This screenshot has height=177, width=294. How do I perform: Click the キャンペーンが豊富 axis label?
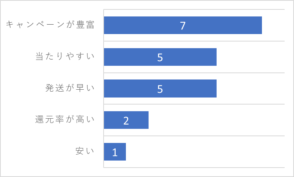[x=50, y=25]
